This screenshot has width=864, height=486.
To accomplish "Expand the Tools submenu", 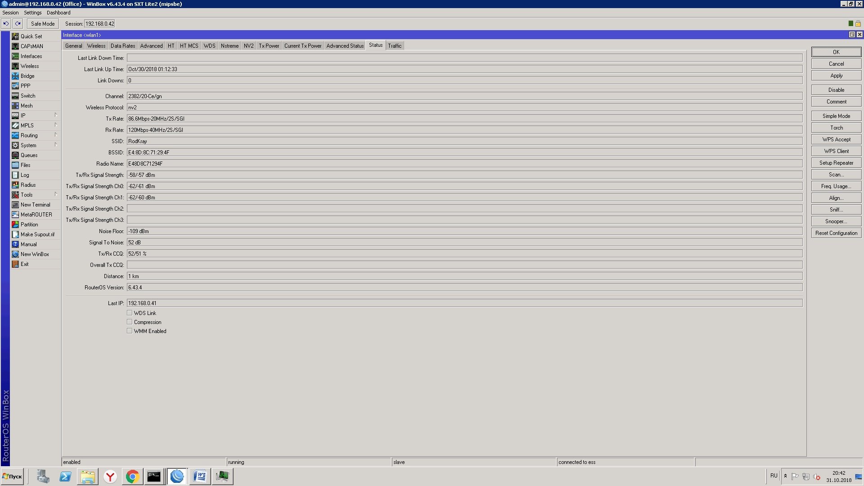I will pyautogui.click(x=56, y=194).
